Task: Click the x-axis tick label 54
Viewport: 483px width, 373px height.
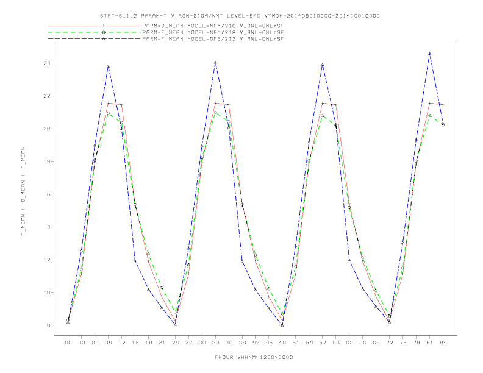Action: click(x=309, y=343)
